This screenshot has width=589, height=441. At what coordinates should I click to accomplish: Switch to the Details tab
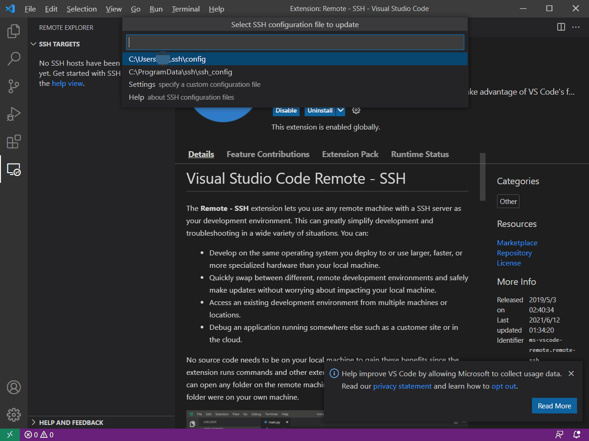(x=201, y=154)
